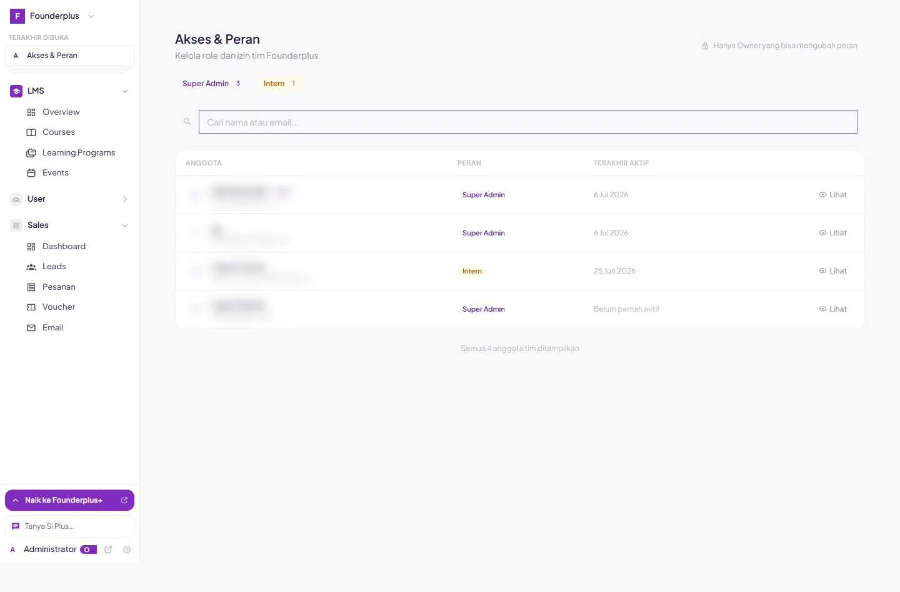View the never-active member via Lihat
Screen dimensions: 900x592
click(x=832, y=309)
